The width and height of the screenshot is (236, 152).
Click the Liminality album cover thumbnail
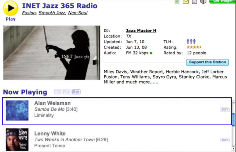tap(17, 111)
